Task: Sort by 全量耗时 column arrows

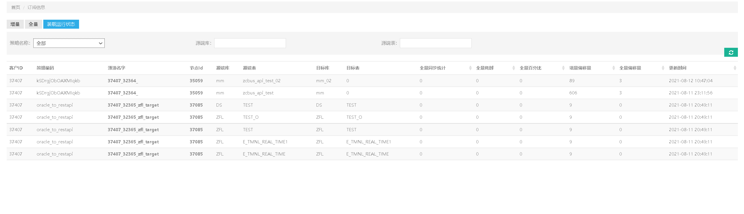Action: click(x=513, y=68)
